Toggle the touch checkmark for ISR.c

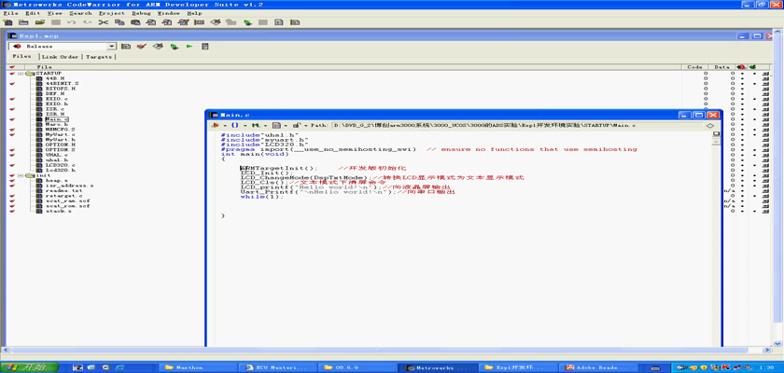pyautogui.click(x=12, y=109)
